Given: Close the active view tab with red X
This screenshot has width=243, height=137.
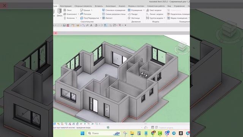Looking at the screenshot, I should pyautogui.click(x=56, y=33).
